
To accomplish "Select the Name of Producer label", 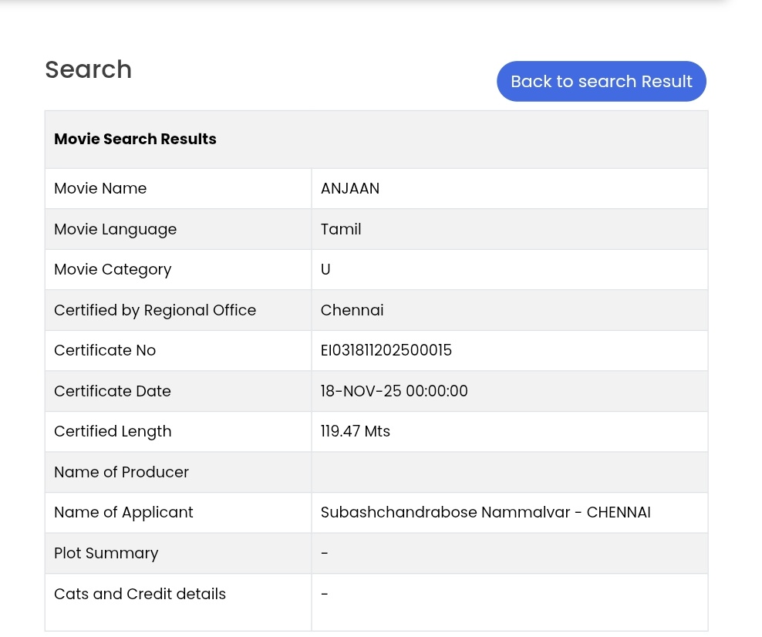I will (x=122, y=472).
